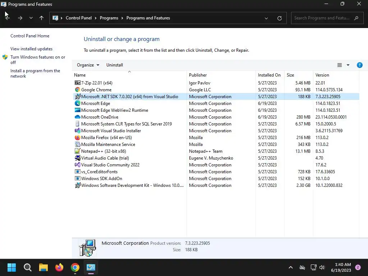Click the Windows Software Development Kit icon
The height and width of the screenshot is (276, 368).
(x=78, y=185)
